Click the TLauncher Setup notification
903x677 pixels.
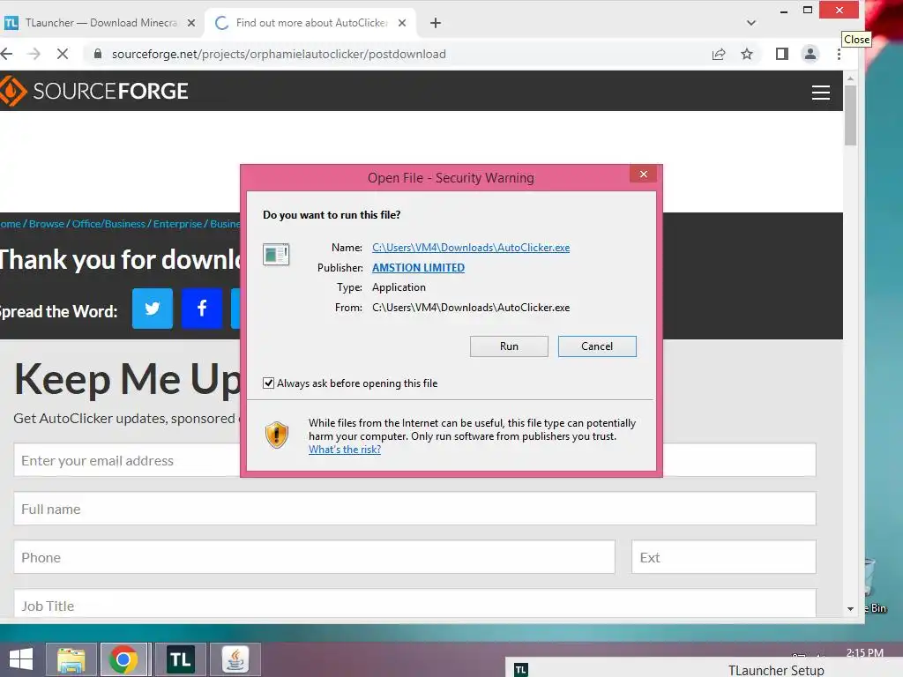pyautogui.click(x=704, y=669)
